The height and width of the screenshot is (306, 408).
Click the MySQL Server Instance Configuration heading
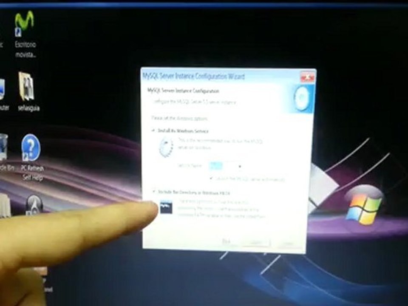(183, 91)
